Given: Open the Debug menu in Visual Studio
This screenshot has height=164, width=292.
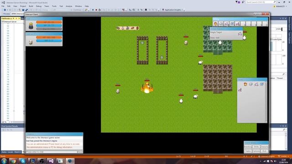Looking at the screenshot, I should click(38, 6).
